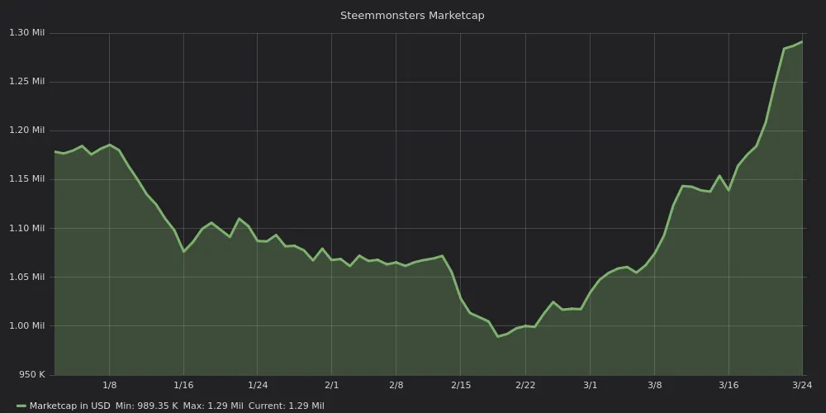
Task: Click the Min: 989.35 K legend value
Action: click(147, 406)
